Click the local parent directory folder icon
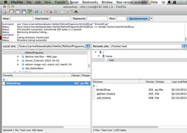Viewport: 187px width, 133px height. click(4, 80)
